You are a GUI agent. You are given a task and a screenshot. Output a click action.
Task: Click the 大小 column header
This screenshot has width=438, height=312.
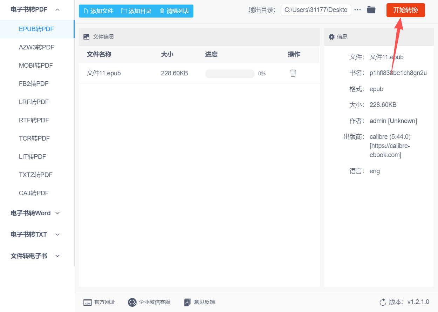pyautogui.click(x=167, y=54)
